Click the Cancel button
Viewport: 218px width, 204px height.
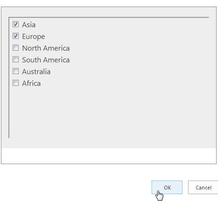coord(203,188)
